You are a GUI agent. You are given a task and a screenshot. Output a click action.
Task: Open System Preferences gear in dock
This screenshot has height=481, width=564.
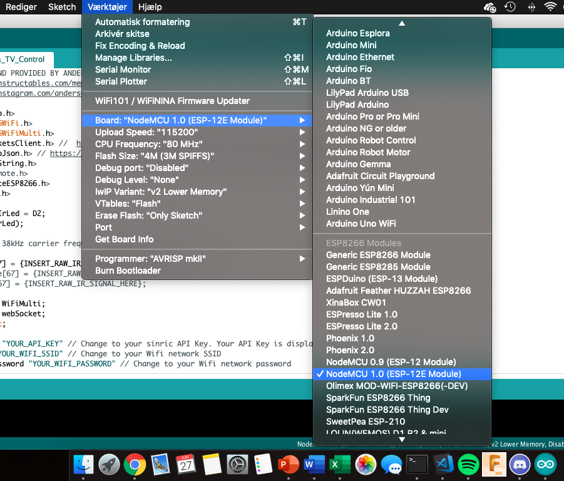(x=237, y=465)
